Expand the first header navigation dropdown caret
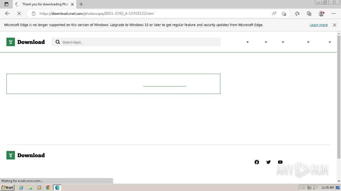This screenshot has height=191, width=341. click(247, 42)
